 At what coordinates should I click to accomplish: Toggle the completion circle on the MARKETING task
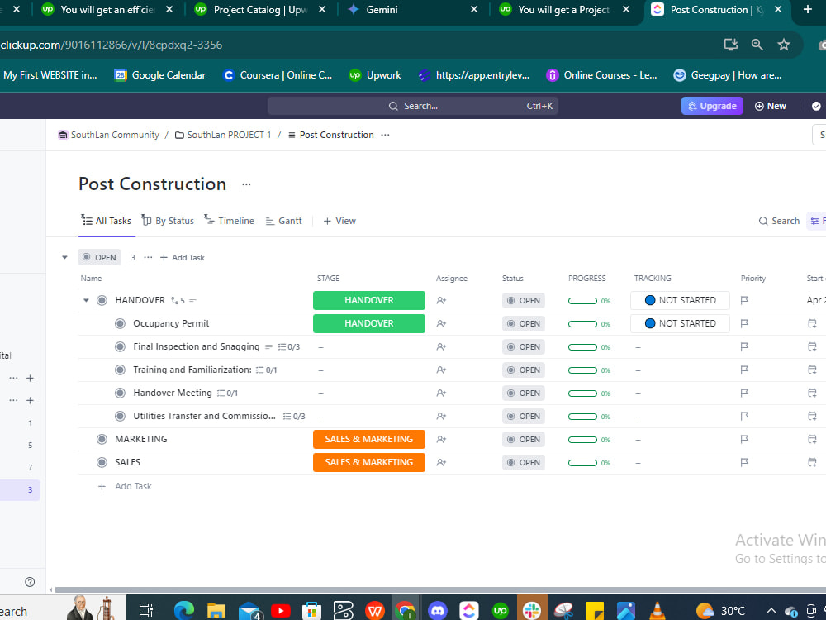(102, 439)
